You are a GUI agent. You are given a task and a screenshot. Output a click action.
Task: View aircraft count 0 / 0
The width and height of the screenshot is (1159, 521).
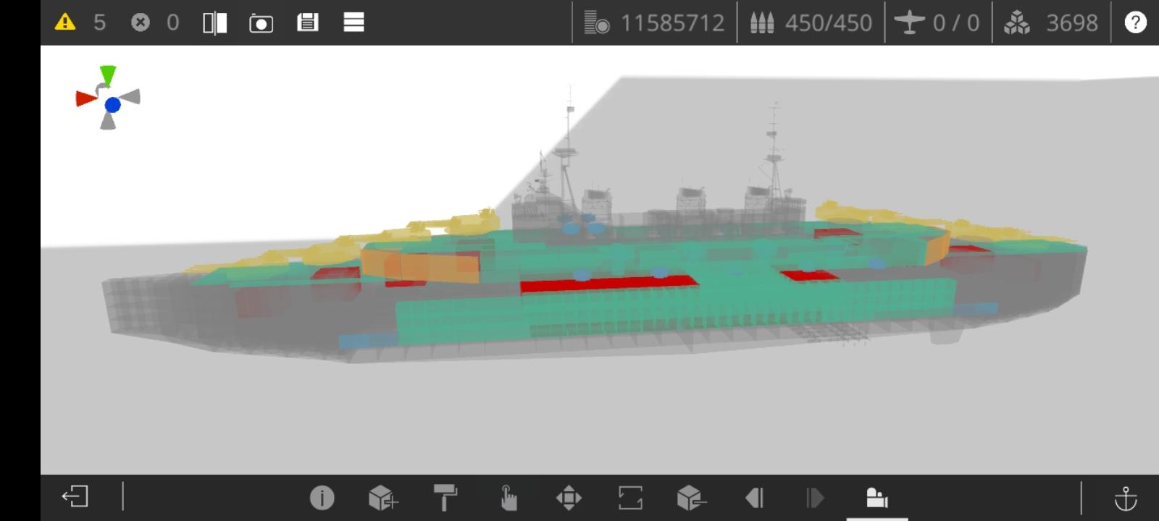(955, 23)
